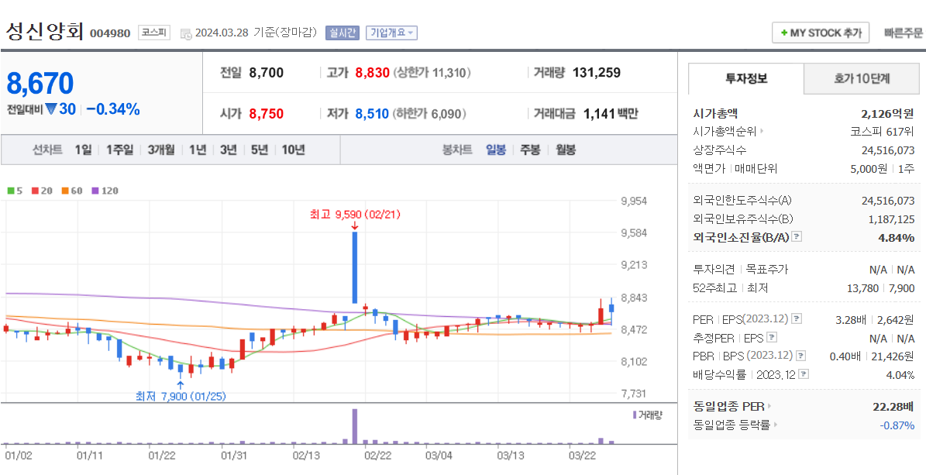
Task: Click the 시가총액순위 label link
Action: 725,131
